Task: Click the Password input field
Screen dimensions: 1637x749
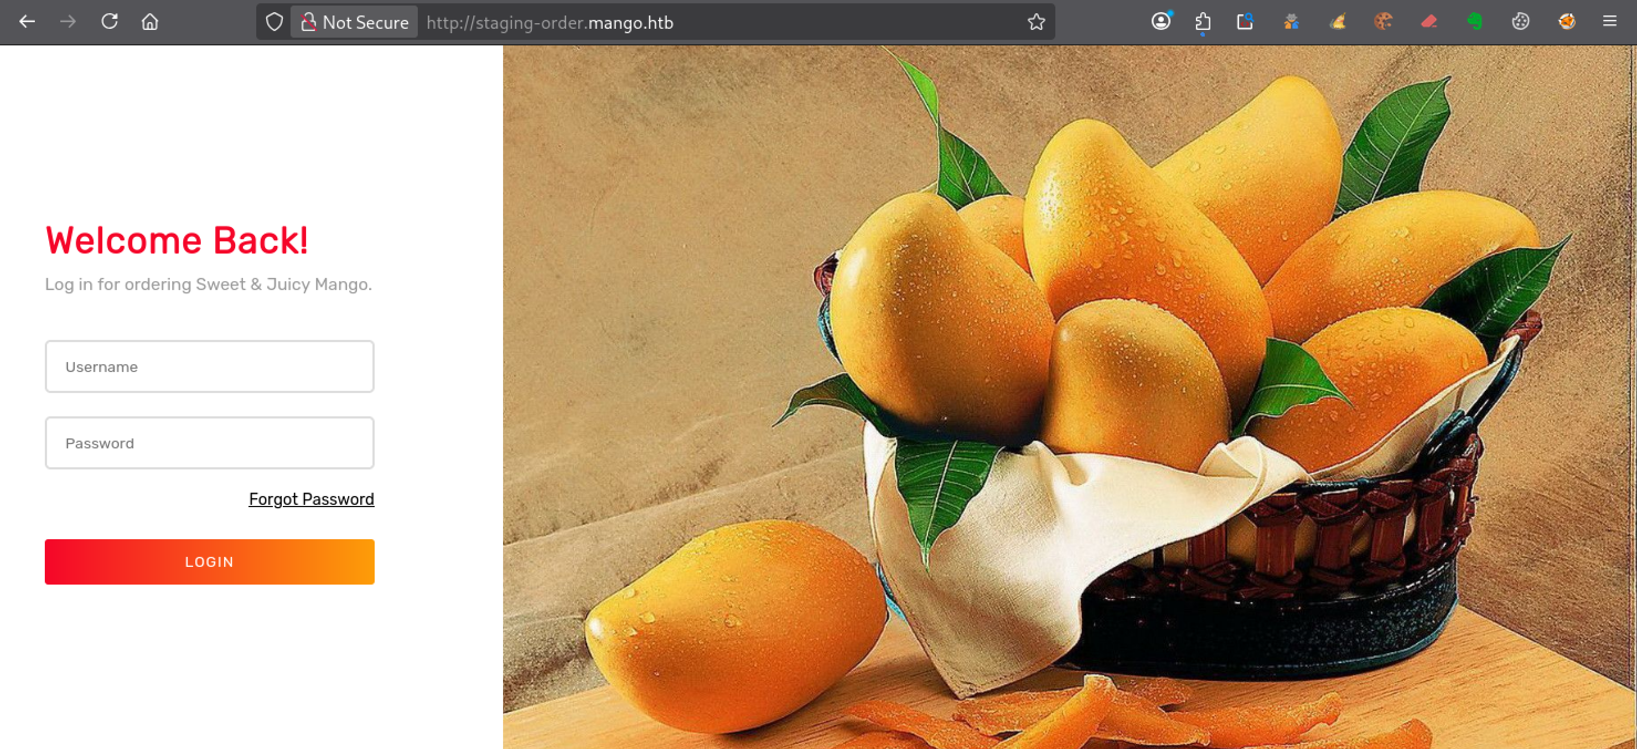Action: point(210,443)
